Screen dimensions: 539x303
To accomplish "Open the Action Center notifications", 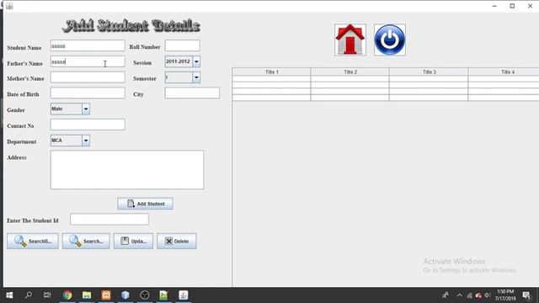I will click(x=526, y=295).
